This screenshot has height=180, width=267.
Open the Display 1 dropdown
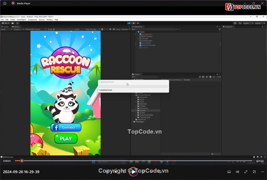point(19,29)
